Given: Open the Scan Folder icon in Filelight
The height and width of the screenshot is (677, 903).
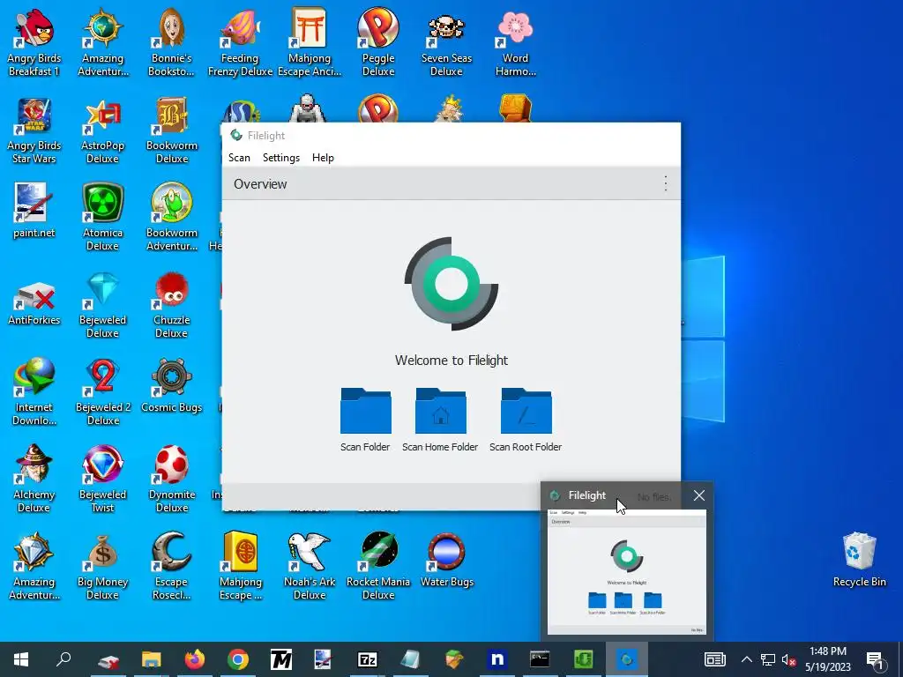Looking at the screenshot, I should point(365,411).
